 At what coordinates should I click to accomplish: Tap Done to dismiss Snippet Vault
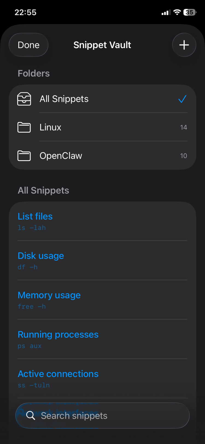[28, 45]
